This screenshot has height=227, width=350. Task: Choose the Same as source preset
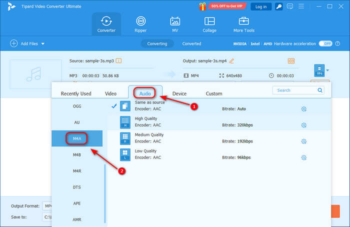(219, 106)
